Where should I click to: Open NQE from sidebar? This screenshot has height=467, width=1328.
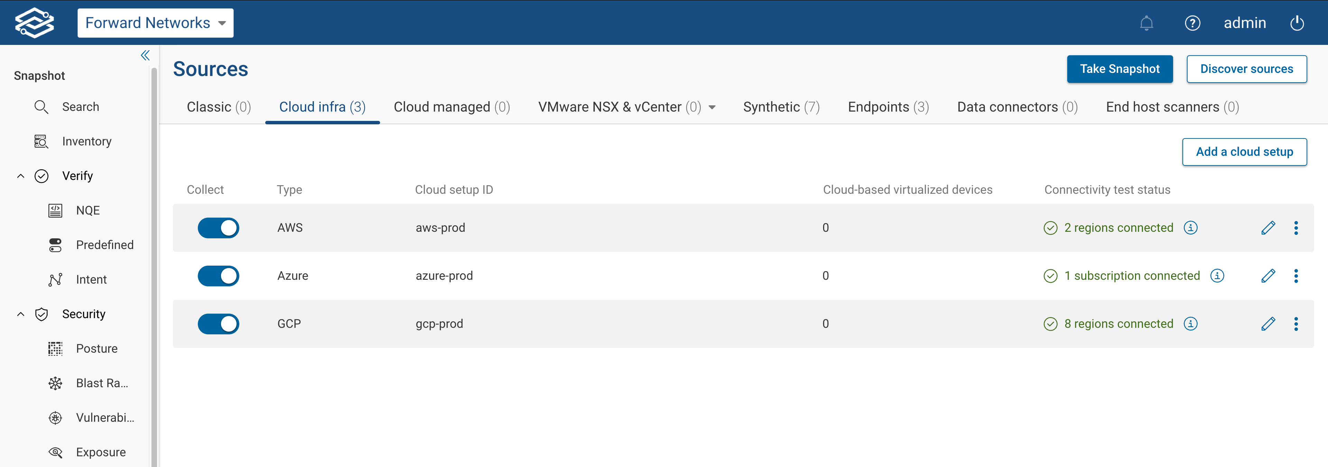click(87, 210)
